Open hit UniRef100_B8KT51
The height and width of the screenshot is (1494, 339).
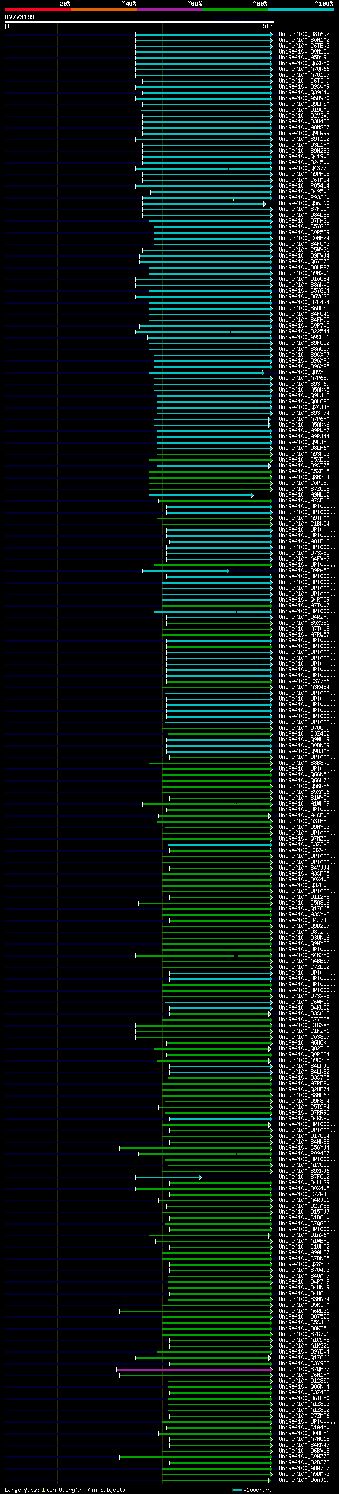pyautogui.click(x=304, y=1328)
